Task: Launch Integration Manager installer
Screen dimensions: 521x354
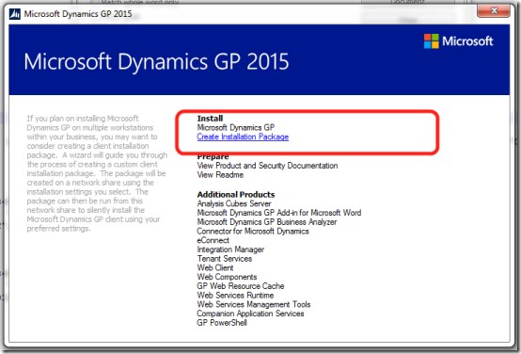Action: coord(230,249)
